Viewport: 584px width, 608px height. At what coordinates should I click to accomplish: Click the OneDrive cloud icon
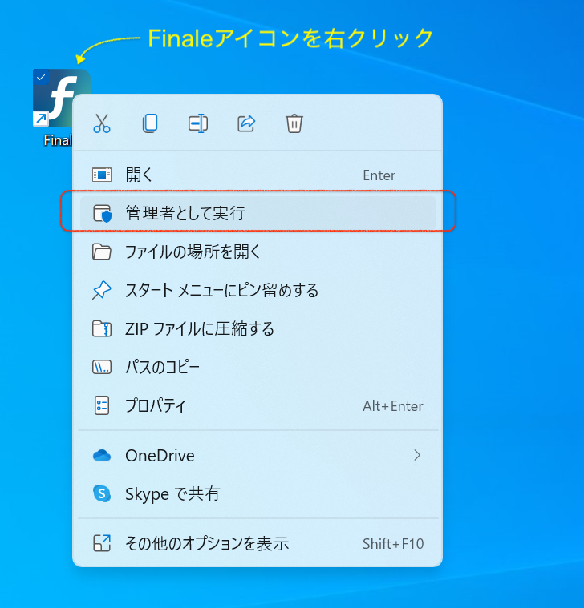(x=102, y=456)
